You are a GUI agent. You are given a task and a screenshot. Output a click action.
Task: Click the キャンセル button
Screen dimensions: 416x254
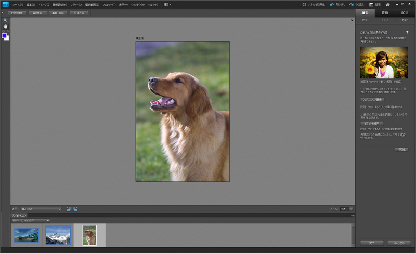(399, 243)
